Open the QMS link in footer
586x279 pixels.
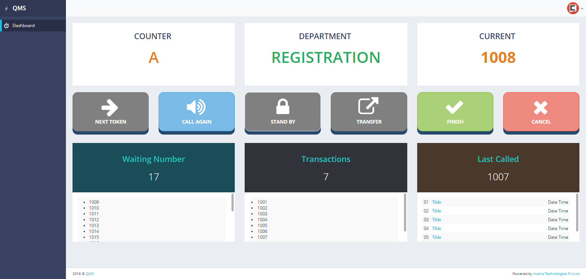click(90, 274)
